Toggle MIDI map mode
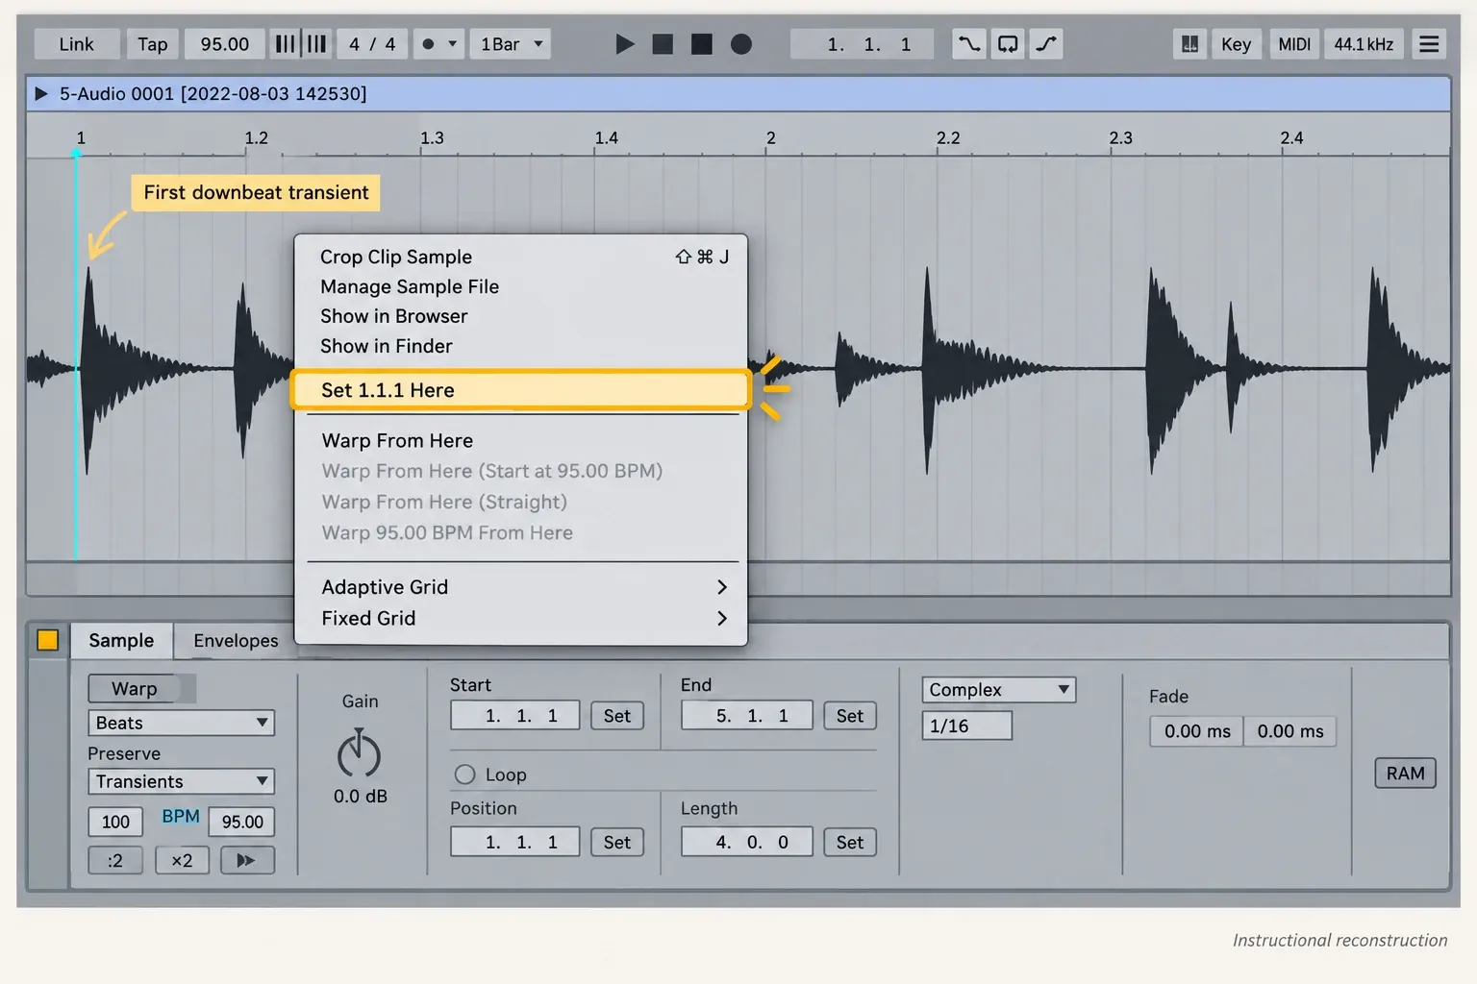This screenshot has height=984, width=1477. (1293, 44)
